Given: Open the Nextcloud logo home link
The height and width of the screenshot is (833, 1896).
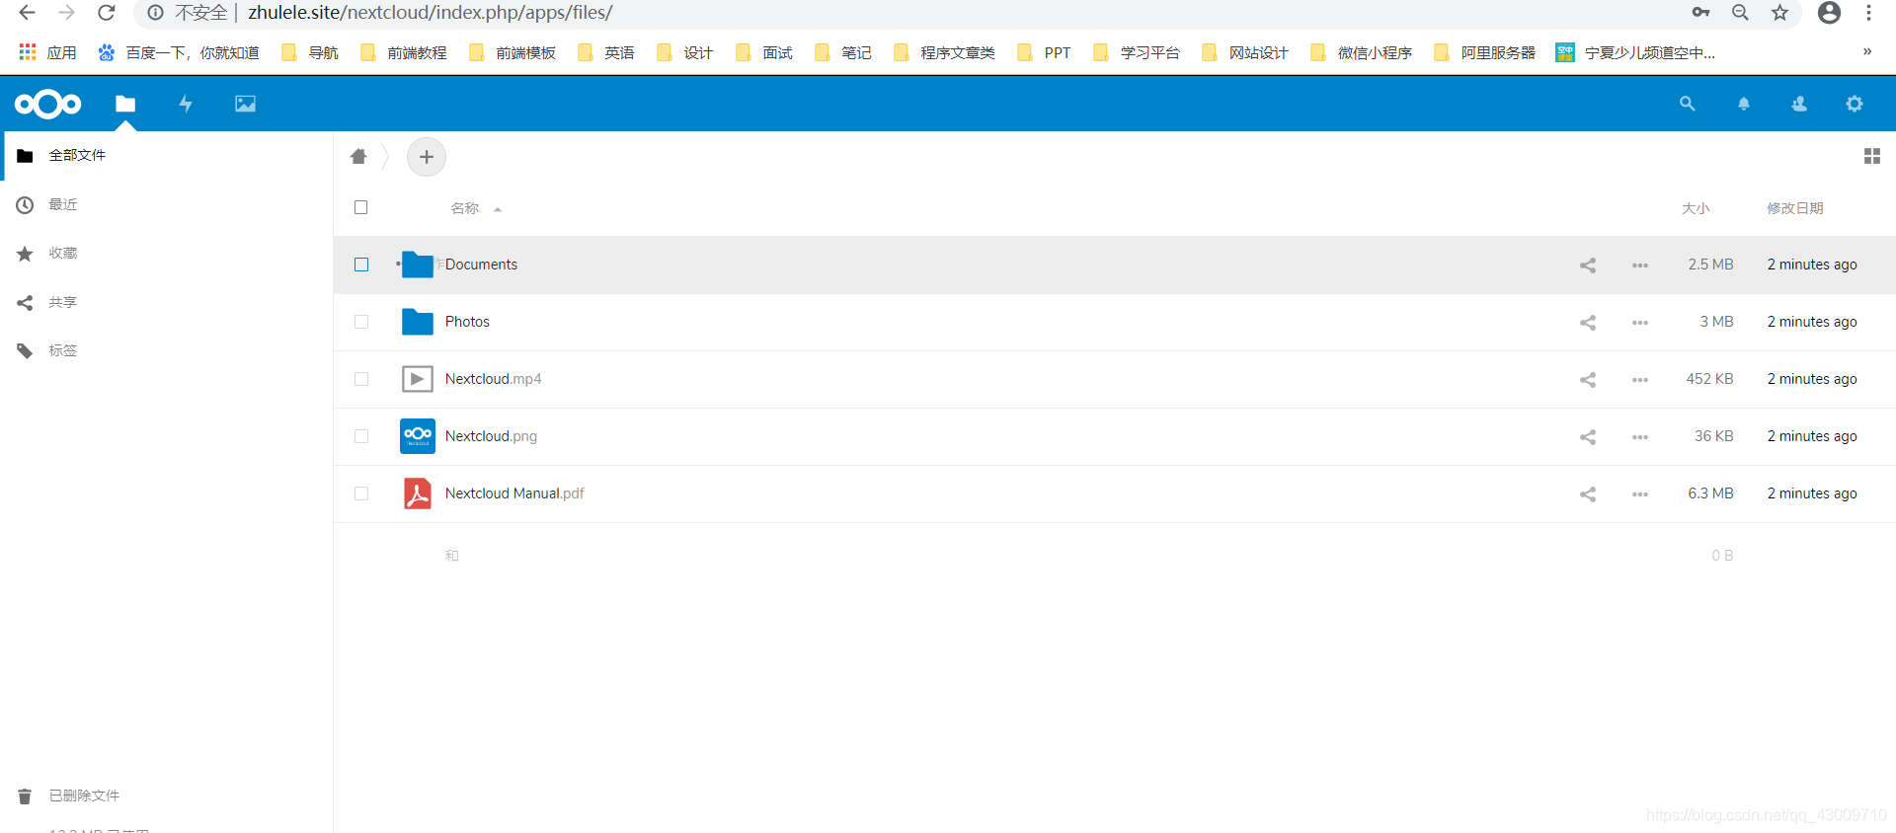Looking at the screenshot, I should coord(47,104).
